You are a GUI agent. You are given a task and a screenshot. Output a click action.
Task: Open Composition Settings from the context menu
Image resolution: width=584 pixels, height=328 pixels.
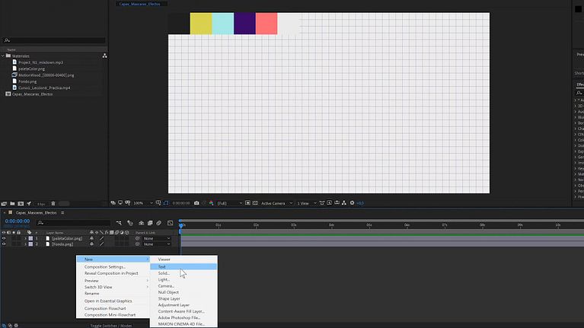[x=105, y=267]
